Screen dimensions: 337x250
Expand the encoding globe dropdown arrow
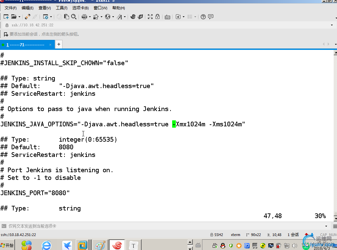coord(113,17)
